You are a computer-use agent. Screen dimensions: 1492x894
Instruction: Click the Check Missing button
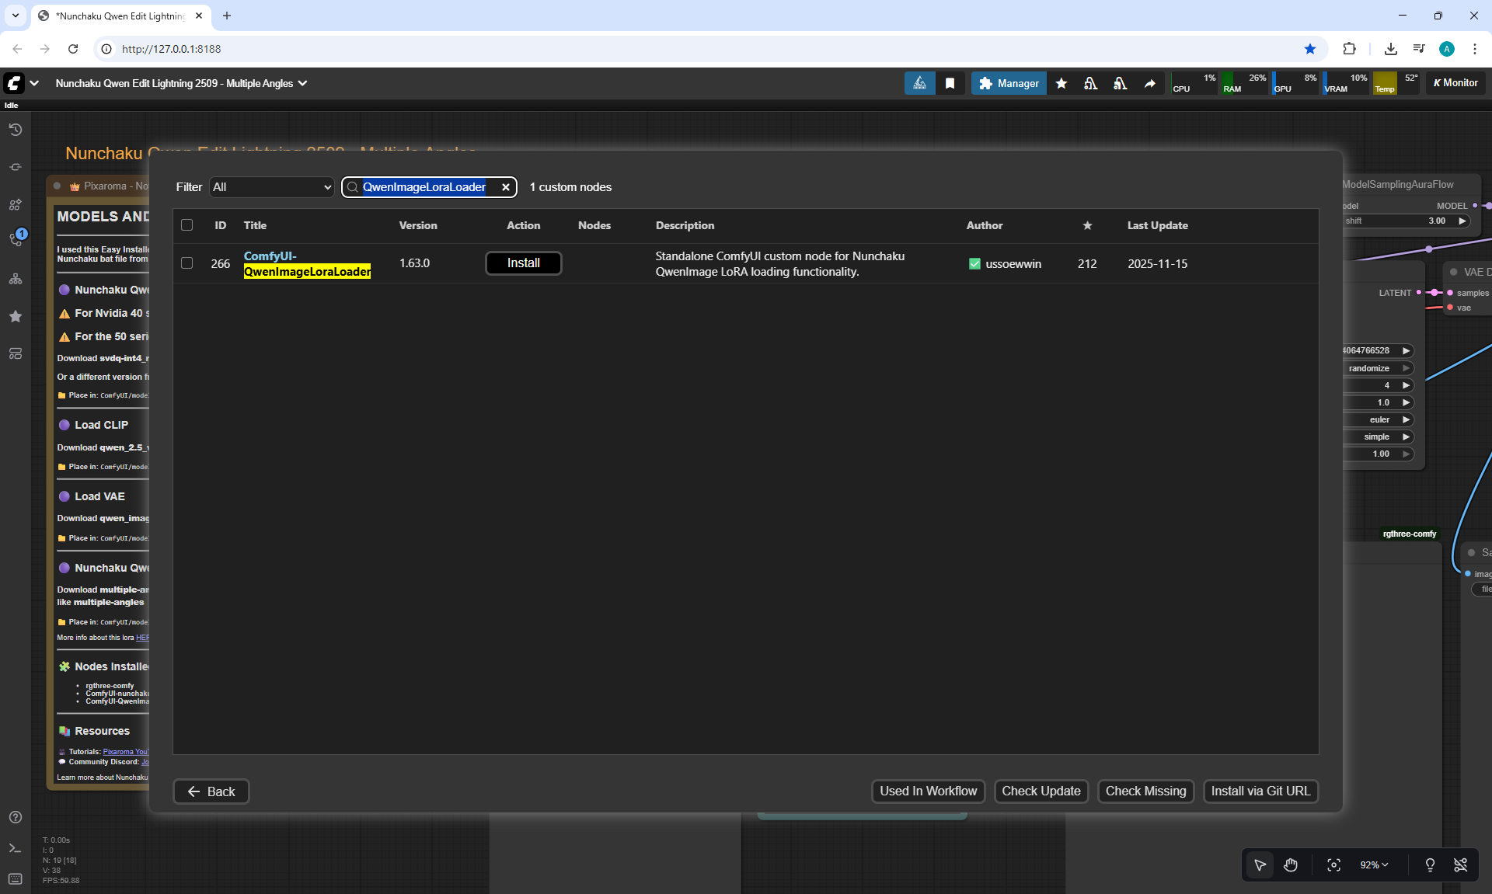coord(1145,791)
